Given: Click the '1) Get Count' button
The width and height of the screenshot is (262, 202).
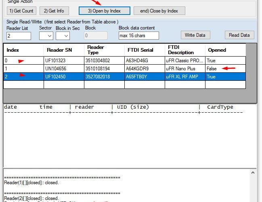Looking at the screenshot, I should (x=21, y=11).
